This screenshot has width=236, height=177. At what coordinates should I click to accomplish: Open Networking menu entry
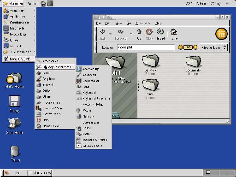(x=19, y=34)
